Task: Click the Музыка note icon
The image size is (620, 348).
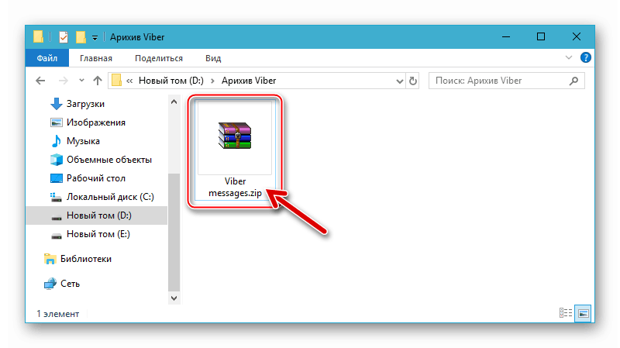Action: click(56, 141)
